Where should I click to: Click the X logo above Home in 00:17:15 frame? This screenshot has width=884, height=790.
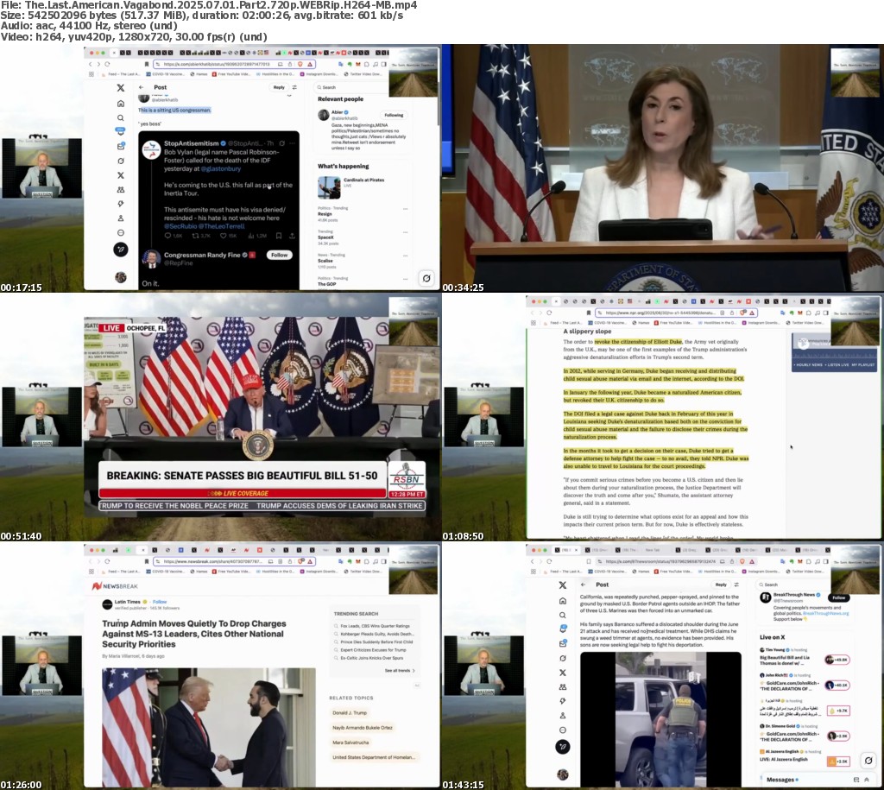point(121,88)
